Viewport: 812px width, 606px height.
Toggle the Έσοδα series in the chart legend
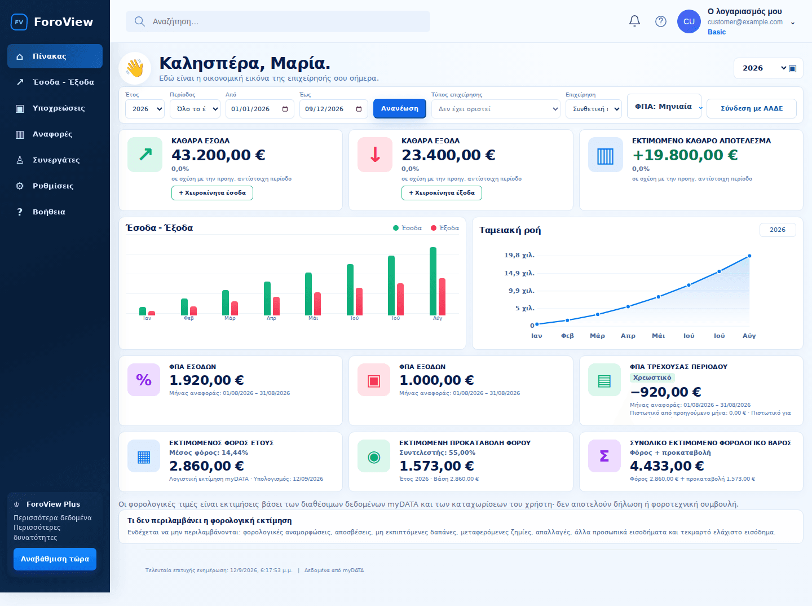(x=407, y=228)
